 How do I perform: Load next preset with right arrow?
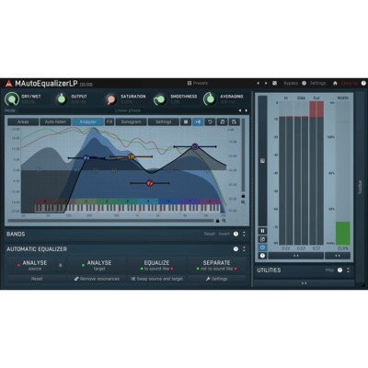pyautogui.click(x=266, y=83)
